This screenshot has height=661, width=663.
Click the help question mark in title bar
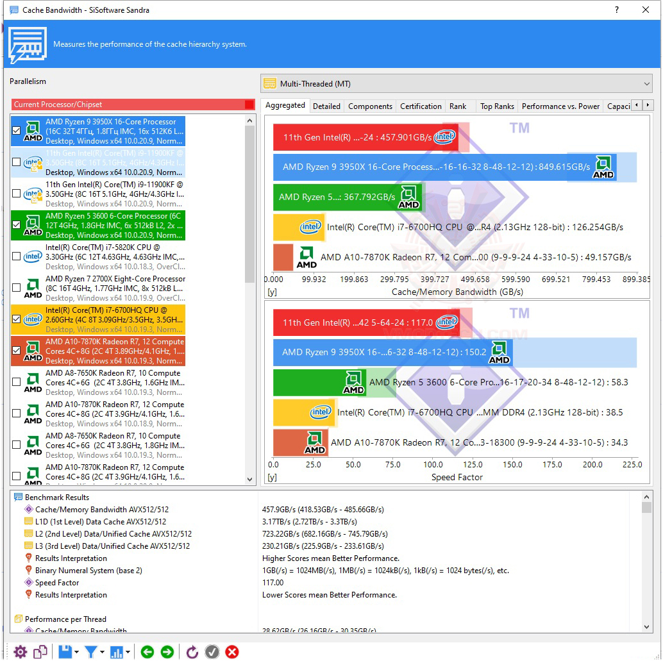tap(616, 10)
